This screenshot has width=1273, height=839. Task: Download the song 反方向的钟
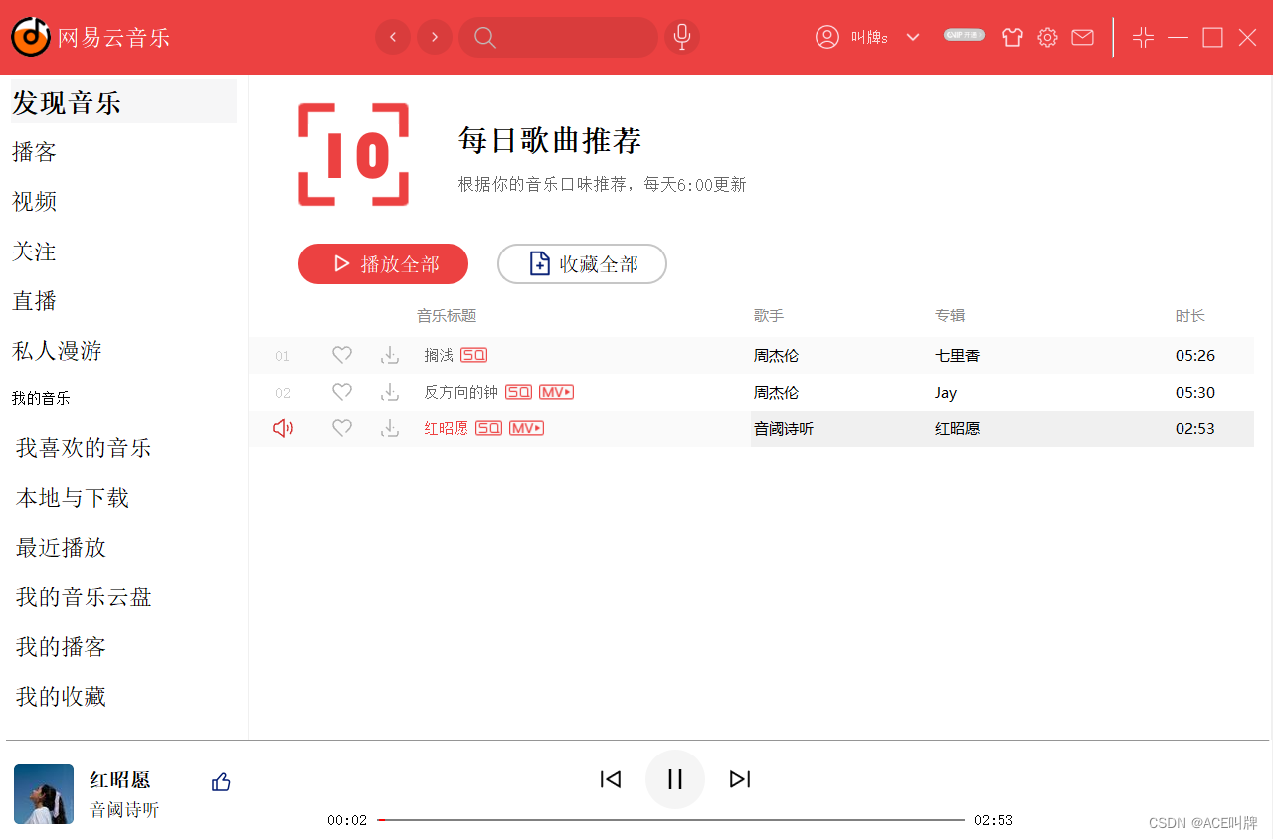pos(390,392)
